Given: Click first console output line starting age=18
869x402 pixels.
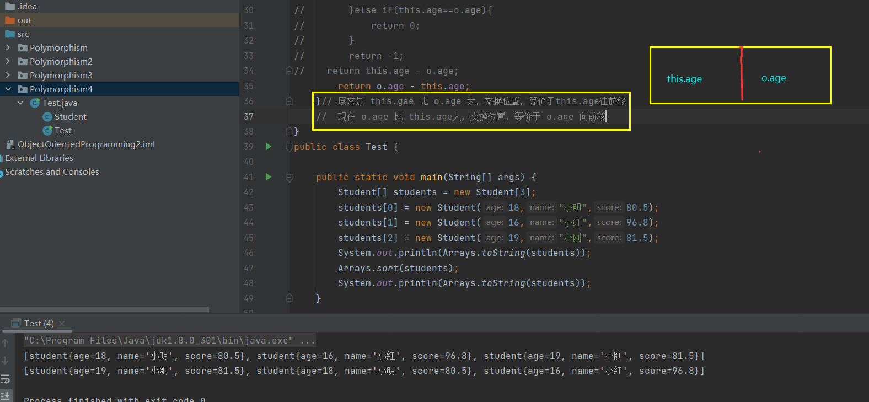Looking at the screenshot, I should point(364,356).
